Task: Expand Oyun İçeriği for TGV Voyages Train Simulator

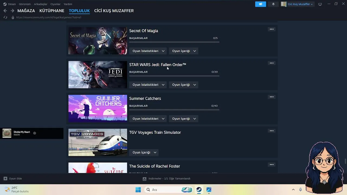Action: click(144, 152)
